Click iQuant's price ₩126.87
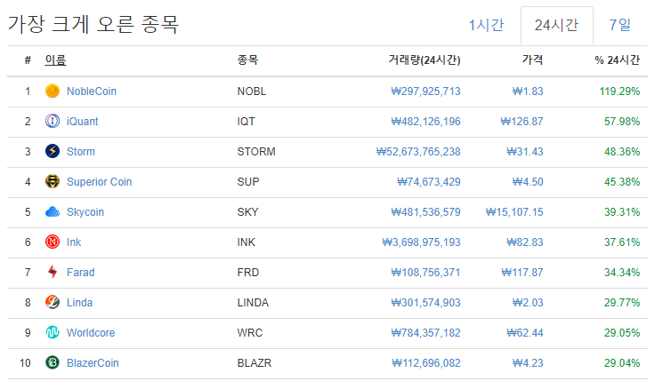655x381 pixels. 522,121
